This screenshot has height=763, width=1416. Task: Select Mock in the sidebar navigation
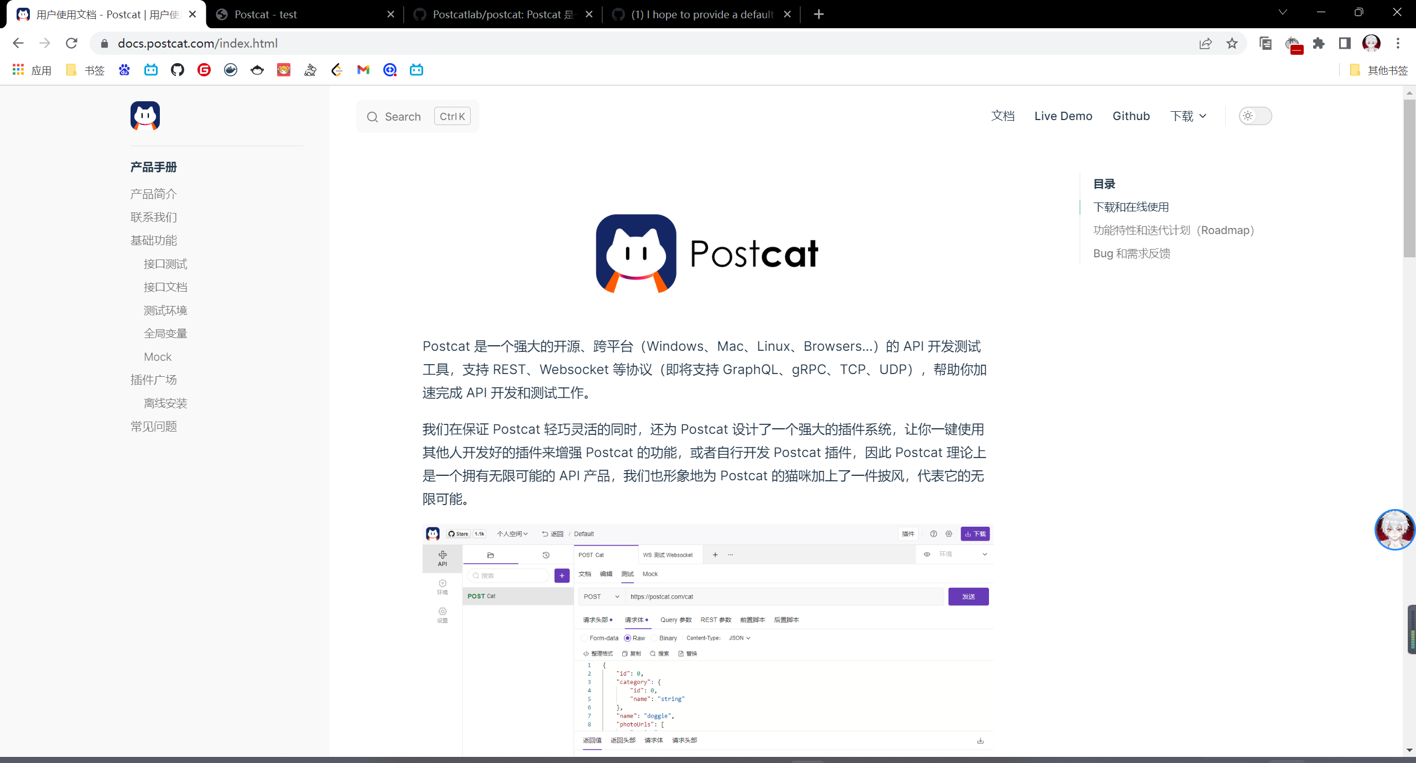click(157, 356)
